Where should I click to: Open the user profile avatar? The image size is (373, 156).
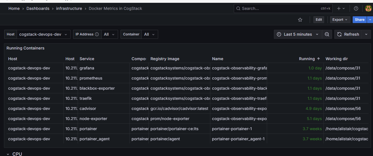pos(368,8)
